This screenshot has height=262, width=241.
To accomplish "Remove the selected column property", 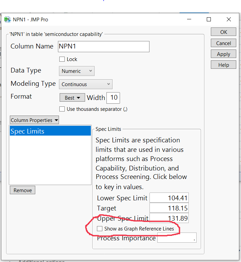I will tap(23, 190).
